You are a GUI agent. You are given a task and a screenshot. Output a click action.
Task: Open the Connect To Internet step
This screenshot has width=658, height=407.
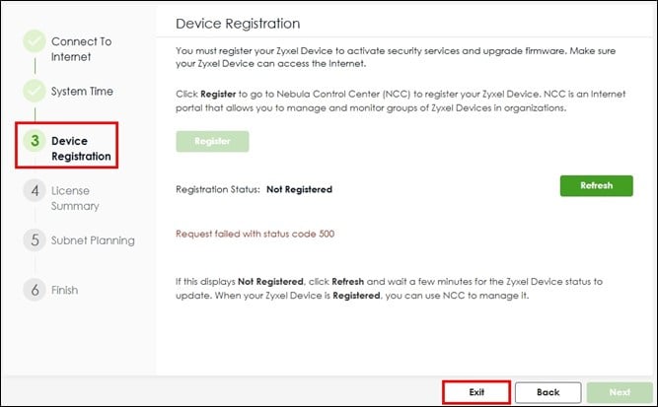[82, 49]
